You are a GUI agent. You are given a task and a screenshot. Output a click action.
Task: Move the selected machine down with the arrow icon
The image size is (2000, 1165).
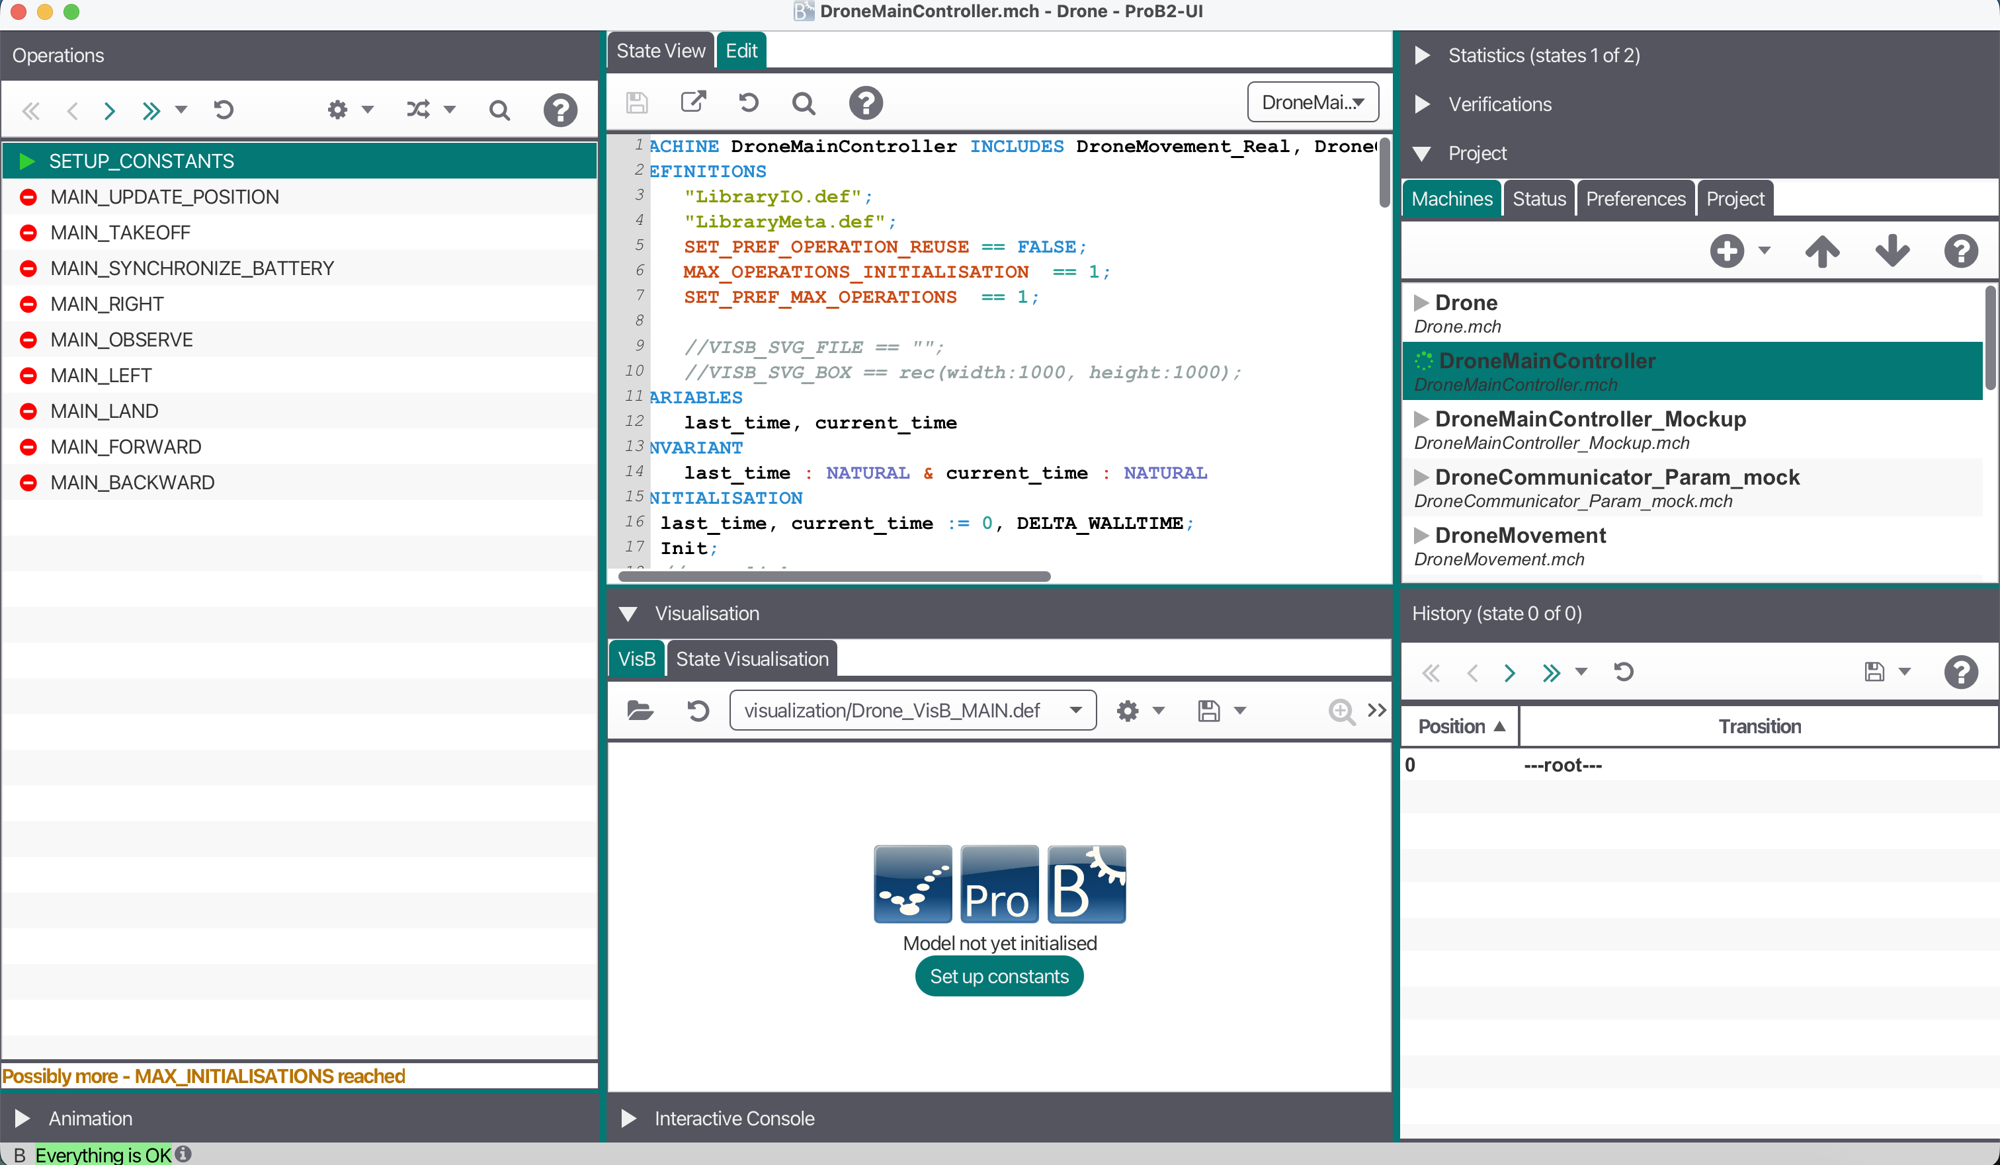tap(1892, 251)
